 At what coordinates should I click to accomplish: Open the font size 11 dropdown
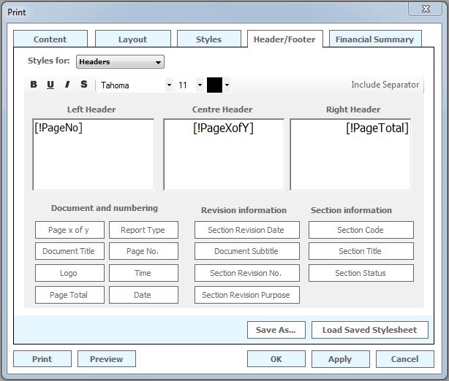coord(200,85)
